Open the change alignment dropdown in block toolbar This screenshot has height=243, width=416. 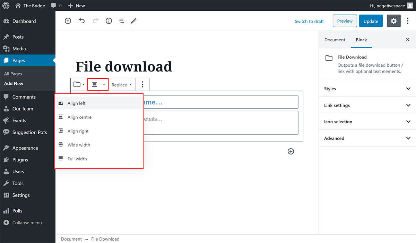98,84
